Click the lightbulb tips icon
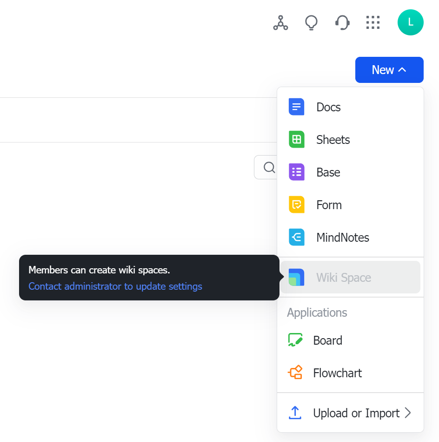The height and width of the screenshot is (442, 439). 311,22
